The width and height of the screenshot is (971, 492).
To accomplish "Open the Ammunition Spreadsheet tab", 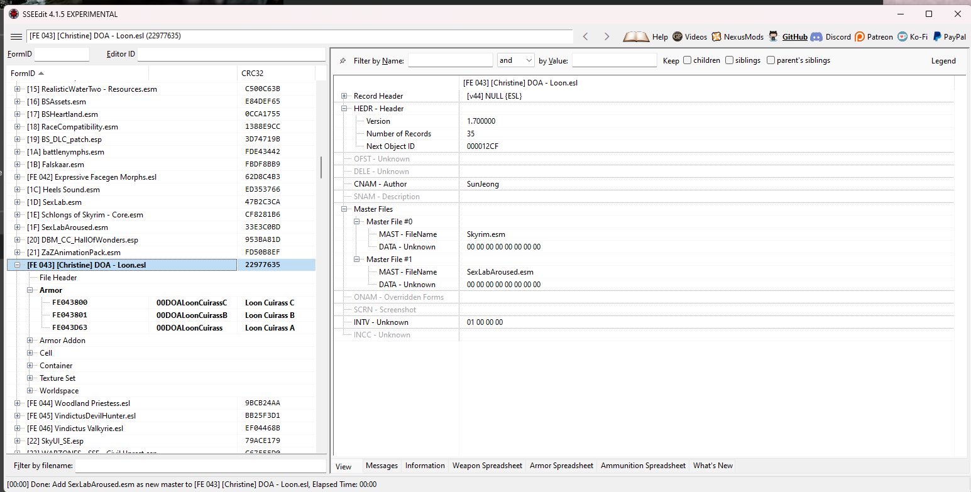I will (643, 466).
